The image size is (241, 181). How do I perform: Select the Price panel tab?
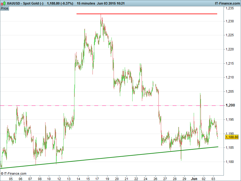[5, 8]
